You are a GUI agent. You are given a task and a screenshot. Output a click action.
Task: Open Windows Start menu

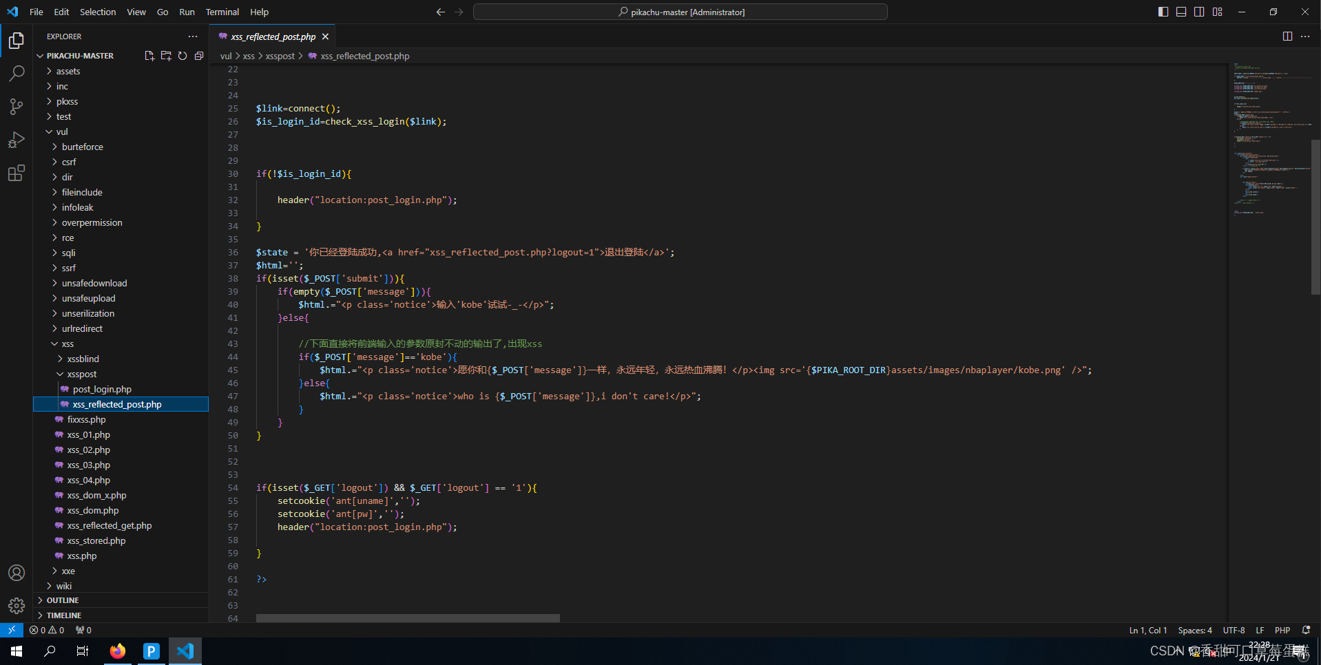tap(17, 651)
